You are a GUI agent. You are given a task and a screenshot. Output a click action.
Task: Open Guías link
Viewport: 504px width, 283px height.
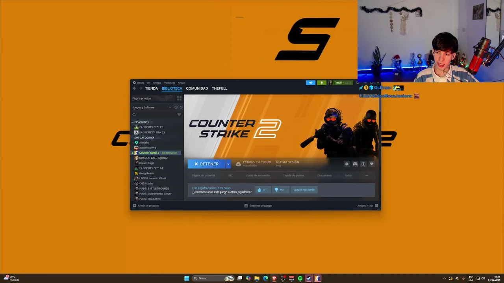click(348, 175)
